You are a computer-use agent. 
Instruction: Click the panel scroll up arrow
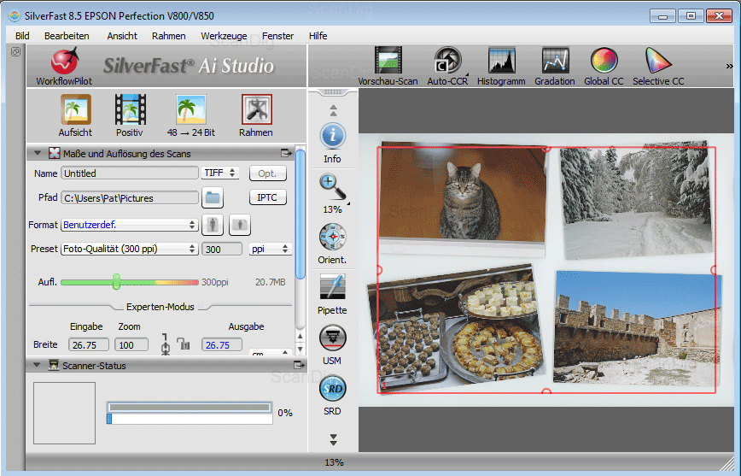coord(300,337)
